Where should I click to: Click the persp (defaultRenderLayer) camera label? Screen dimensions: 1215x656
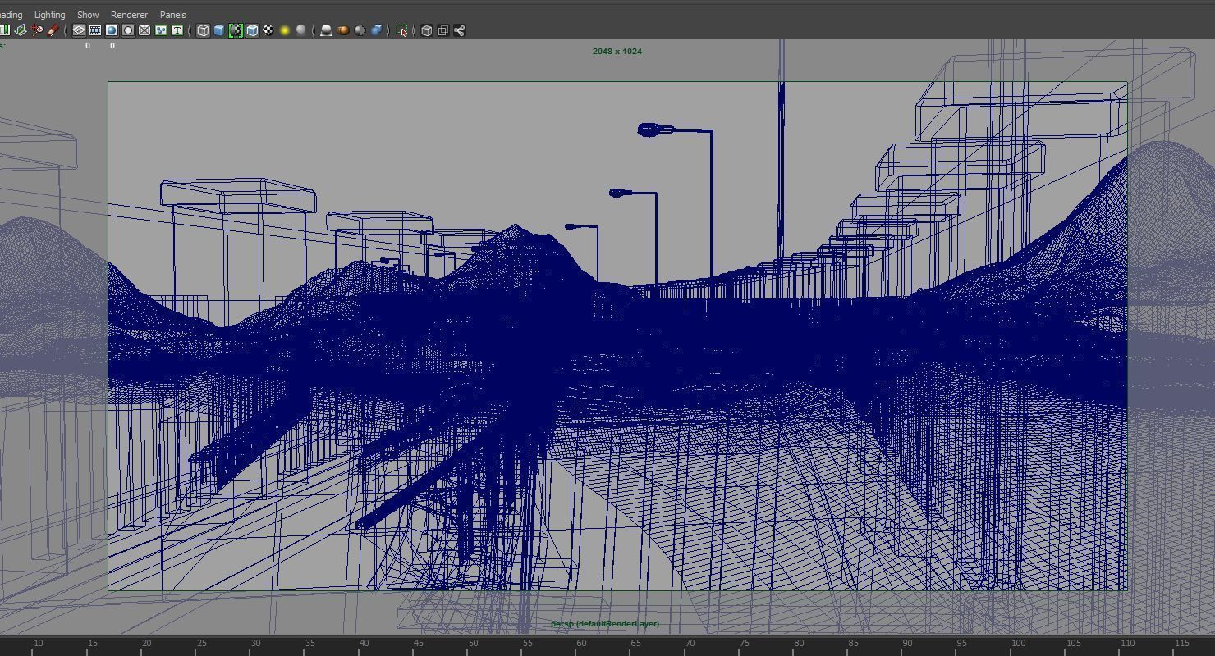coord(605,624)
